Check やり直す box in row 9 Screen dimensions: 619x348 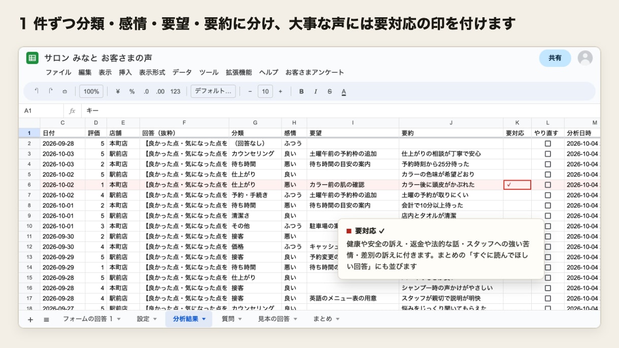[547, 216]
